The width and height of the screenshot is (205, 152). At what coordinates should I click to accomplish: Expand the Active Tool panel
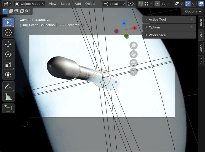tap(169, 19)
